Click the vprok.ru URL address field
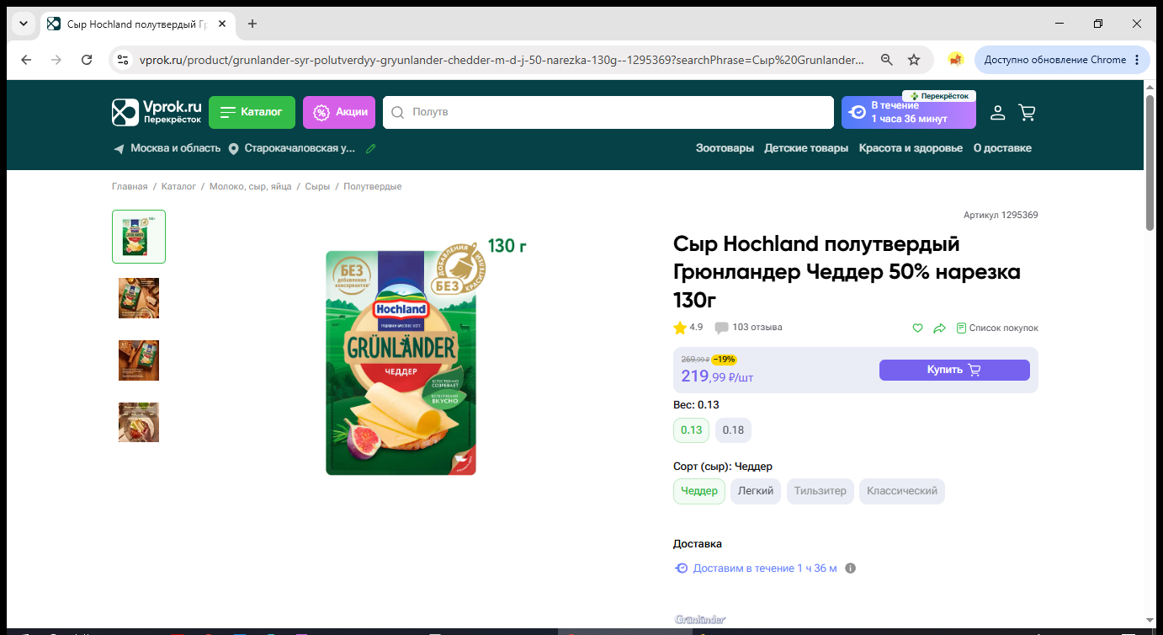This screenshot has width=1163, height=635. [502, 60]
